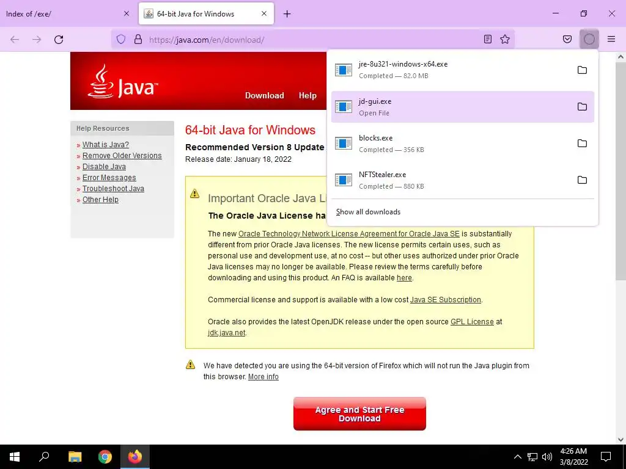Open Firefox application menu

click(611, 39)
